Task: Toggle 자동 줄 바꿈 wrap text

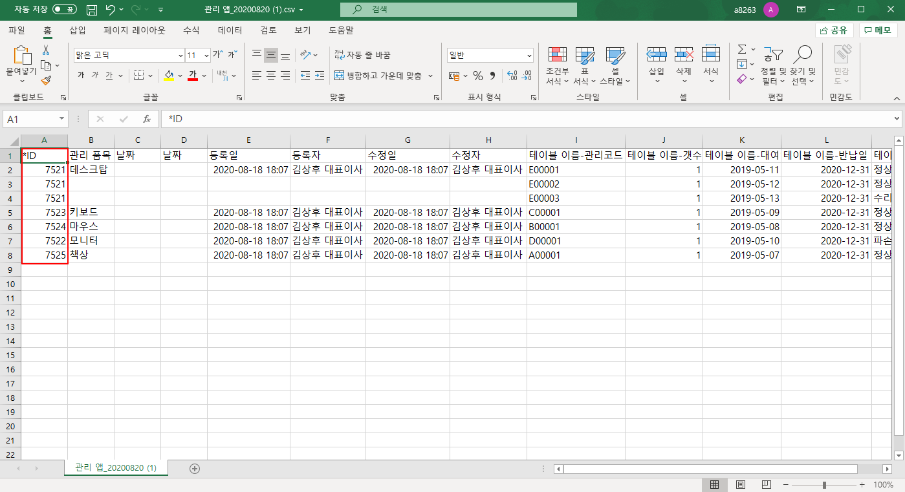Action: [362, 55]
